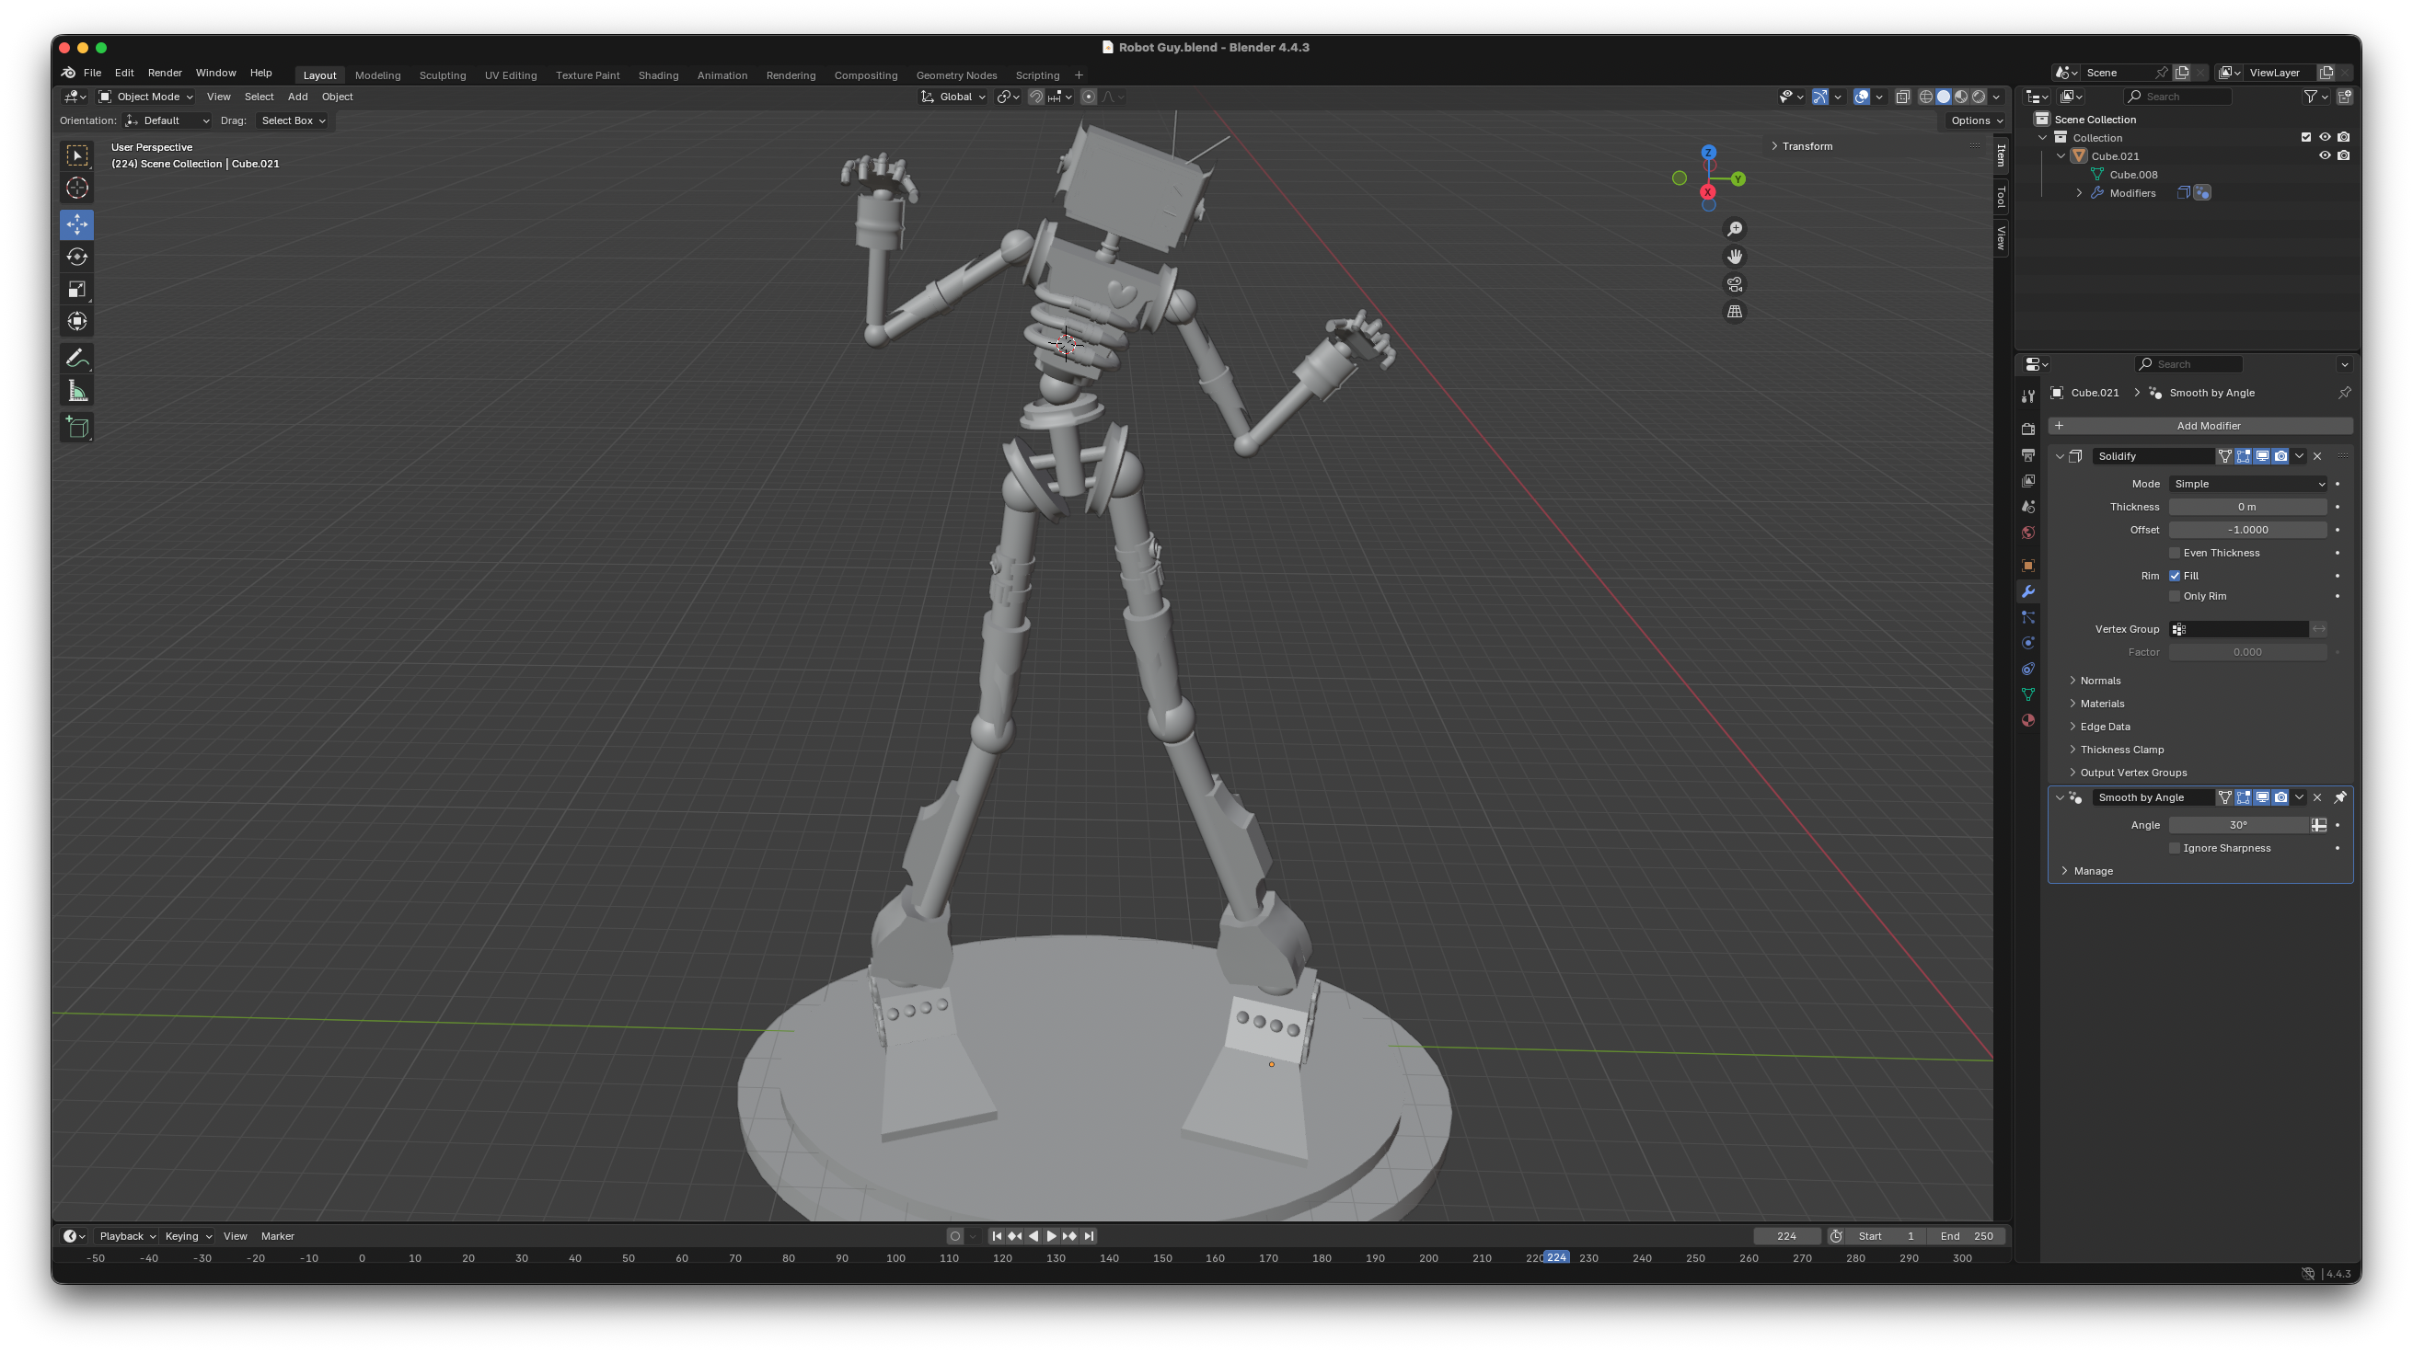Adjust the Smooth by Angle 30° field
Viewport: 2413px width, 1352px height.
[x=2239, y=826]
